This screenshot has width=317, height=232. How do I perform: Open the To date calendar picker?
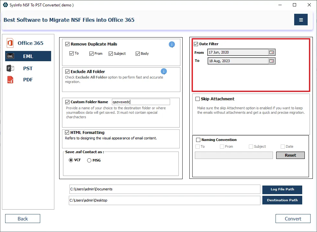tap(271, 61)
